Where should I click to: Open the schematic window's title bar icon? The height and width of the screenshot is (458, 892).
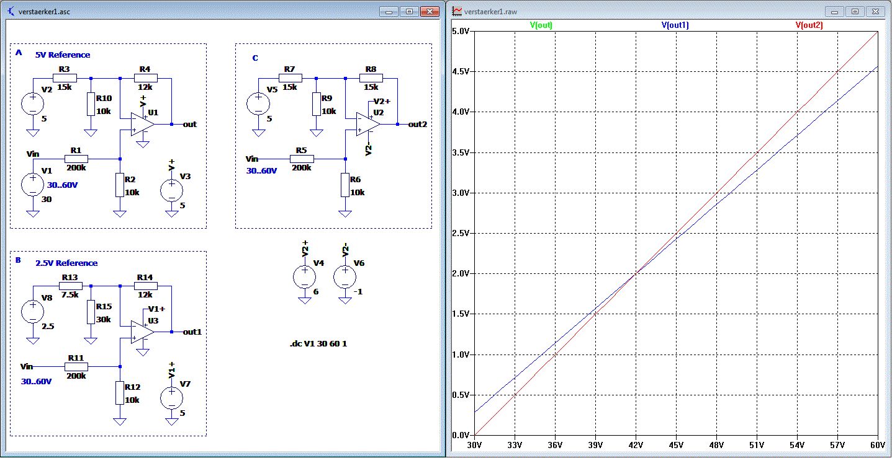(12, 11)
